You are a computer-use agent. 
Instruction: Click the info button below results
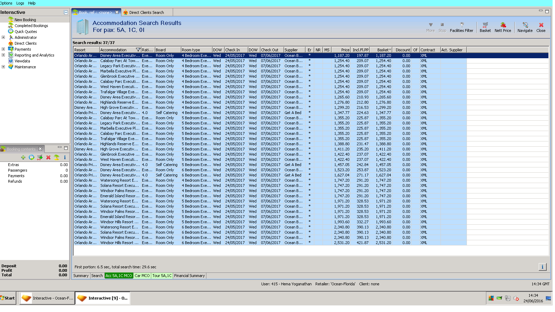[542, 267]
